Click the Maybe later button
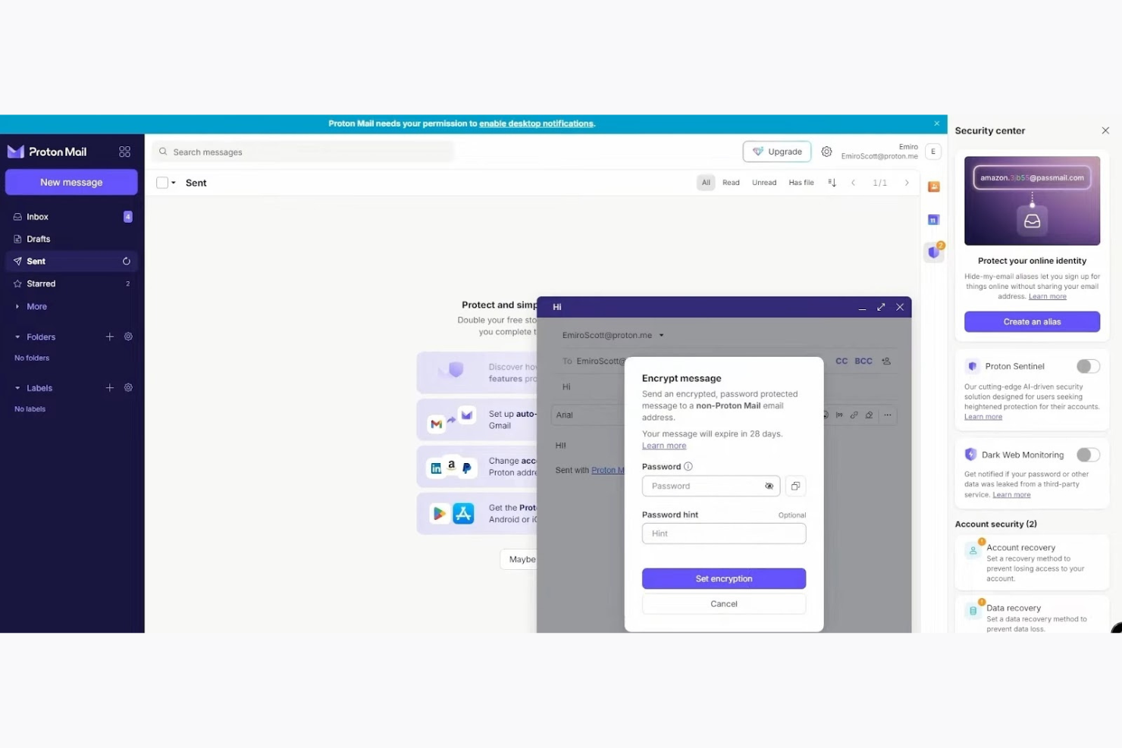Screen dimensions: 1122x748 [519, 559]
